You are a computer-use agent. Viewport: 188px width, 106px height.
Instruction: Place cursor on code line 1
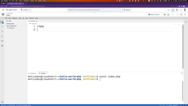tap(41, 26)
